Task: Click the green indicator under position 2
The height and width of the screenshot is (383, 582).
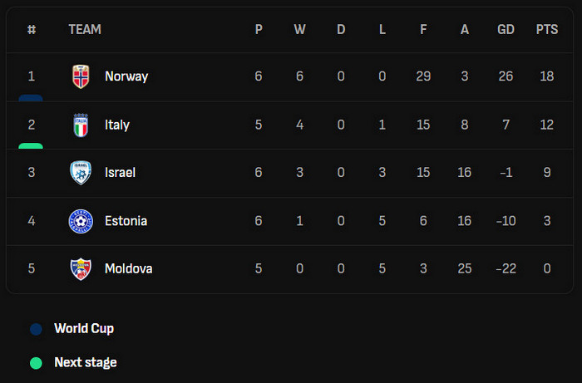Action: click(31, 145)
